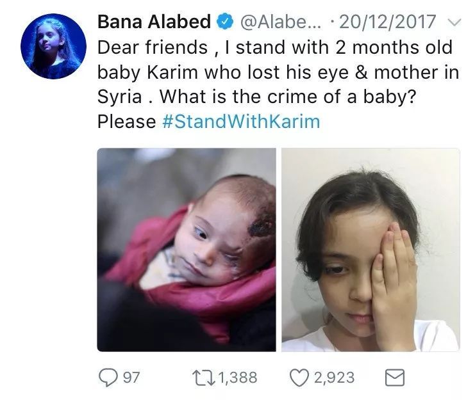Screen dimensions: 475x400
Task: Click the Bana Alabed display name
Action: [x=154, y=22]
